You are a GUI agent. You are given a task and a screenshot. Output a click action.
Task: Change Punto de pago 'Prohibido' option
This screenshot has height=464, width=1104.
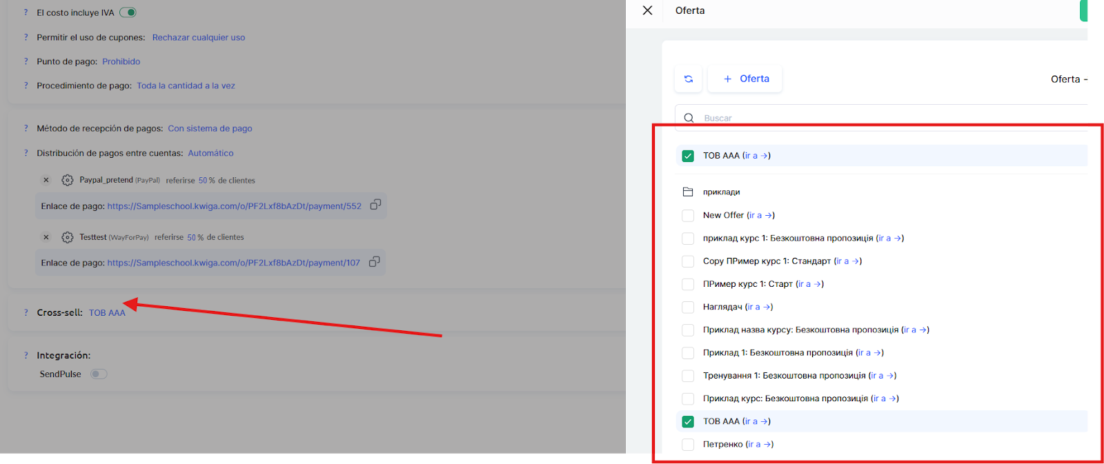point(121,61)
